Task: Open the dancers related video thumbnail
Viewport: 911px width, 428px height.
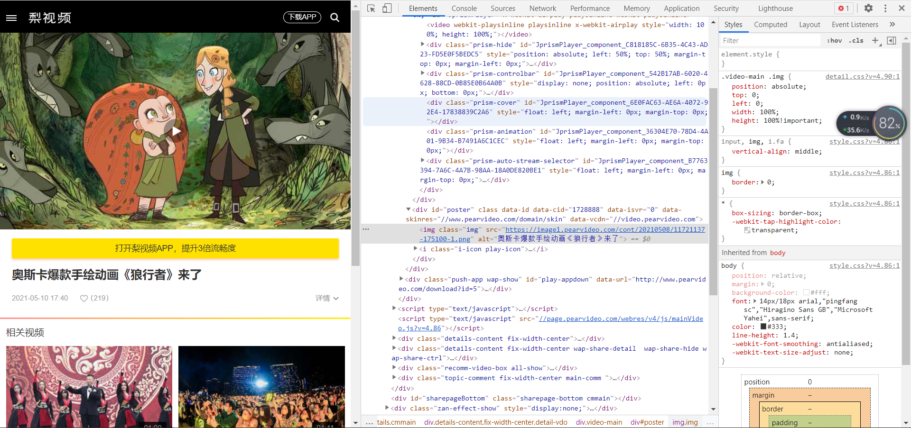Action: 89,387
